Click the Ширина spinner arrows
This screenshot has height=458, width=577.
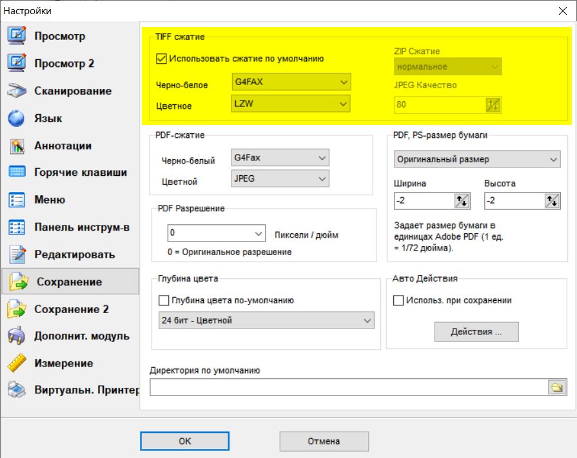[x=462, y=201]
